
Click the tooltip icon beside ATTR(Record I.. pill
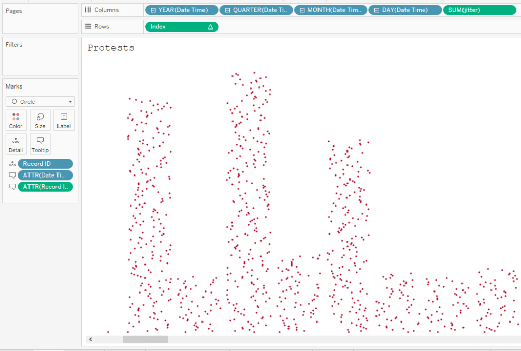pos(12,187)
